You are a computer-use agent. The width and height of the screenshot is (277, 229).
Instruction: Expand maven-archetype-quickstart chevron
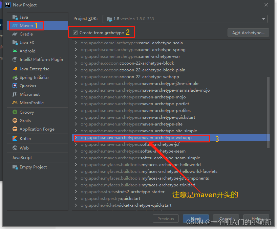(x=76, y=117)
